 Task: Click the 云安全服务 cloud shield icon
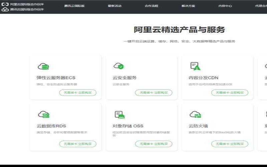pyautogui.click(x=118, y=66)
